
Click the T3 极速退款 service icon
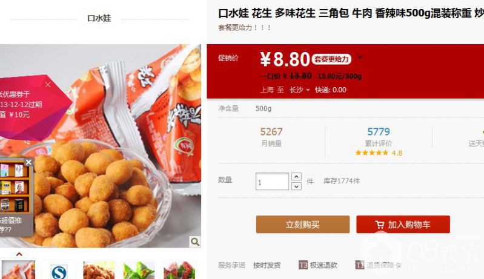(x=303, y=265)
